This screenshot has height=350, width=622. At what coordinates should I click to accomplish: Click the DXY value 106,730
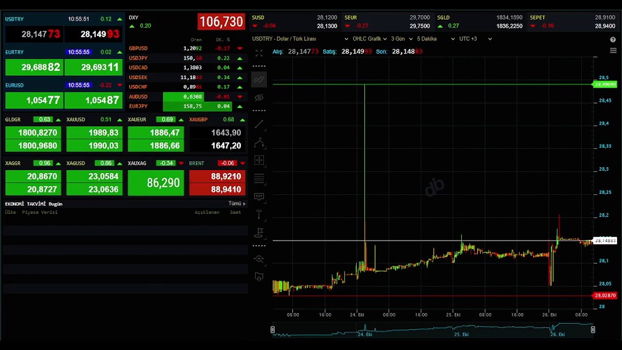(221, 22)
